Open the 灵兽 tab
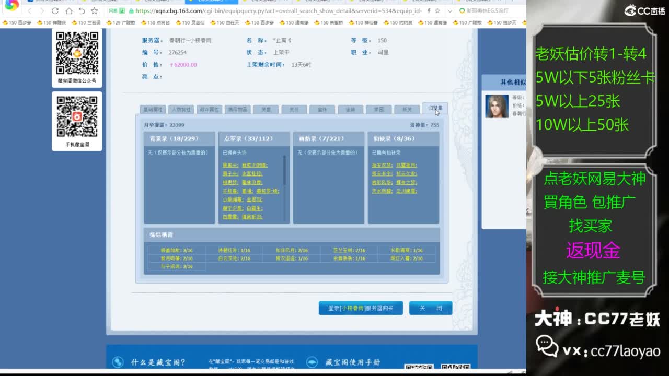 coord(266,110)
